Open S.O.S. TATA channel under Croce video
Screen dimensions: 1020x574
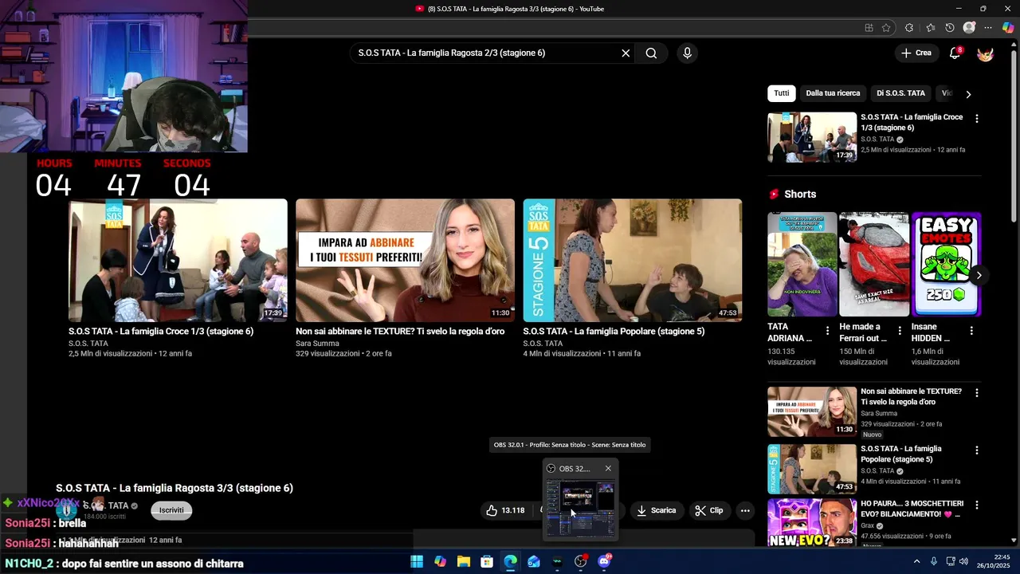click(88, 344)
